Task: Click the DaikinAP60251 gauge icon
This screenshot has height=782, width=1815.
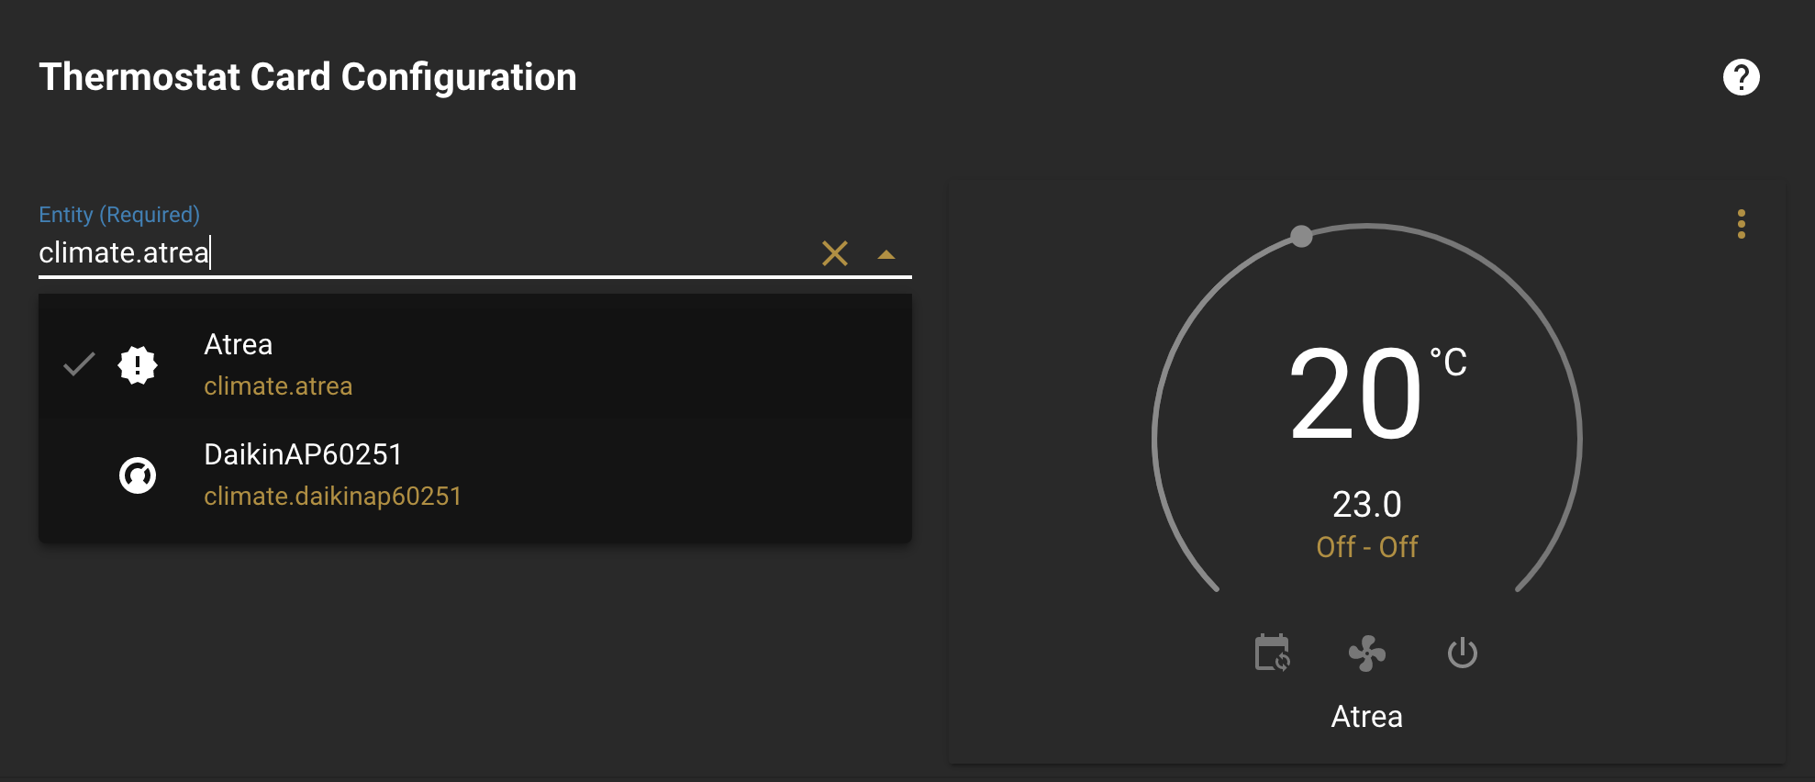Action: click(138, 475)
